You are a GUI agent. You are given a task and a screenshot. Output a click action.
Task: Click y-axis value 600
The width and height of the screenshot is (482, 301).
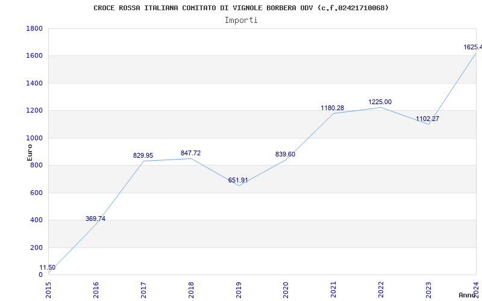[x=37, y=193]
